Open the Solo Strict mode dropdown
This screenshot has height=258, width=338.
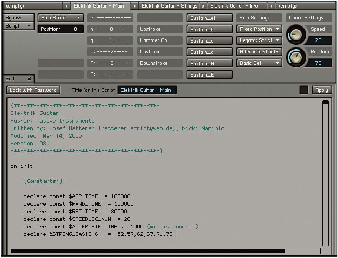(60, 18)
